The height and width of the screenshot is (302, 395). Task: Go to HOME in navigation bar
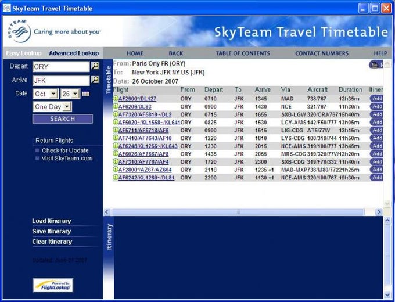click(135, 53)
